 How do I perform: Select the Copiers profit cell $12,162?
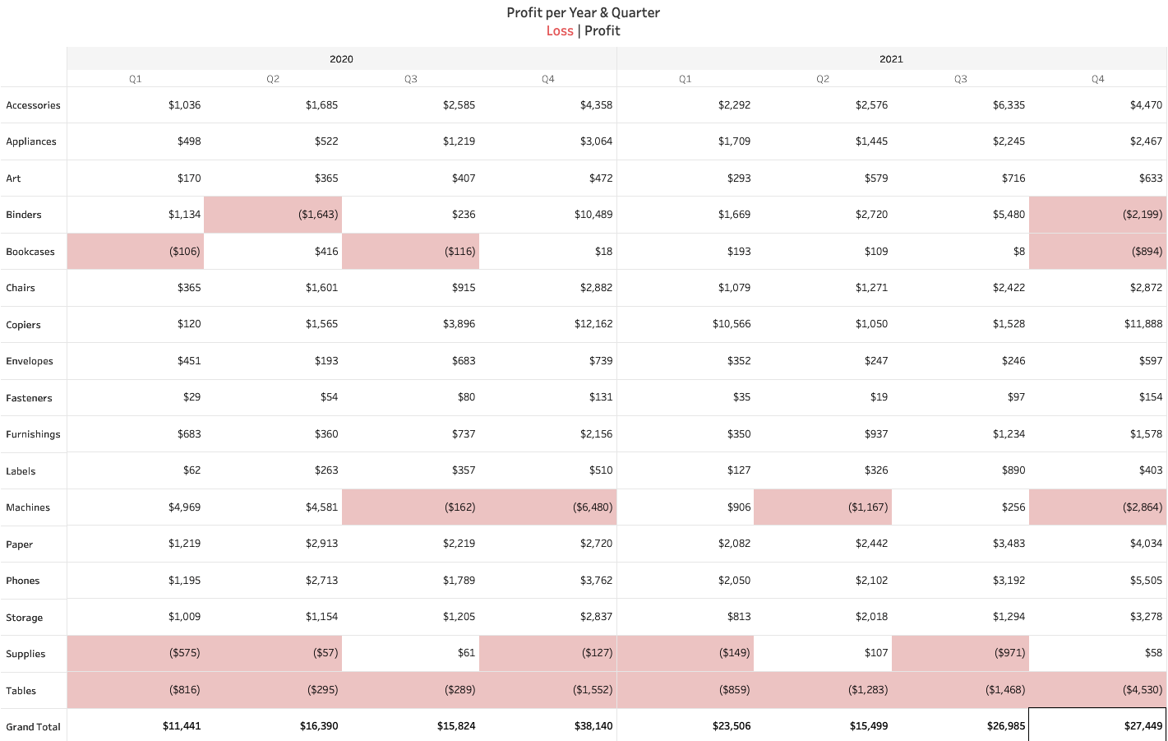click(593, 324)
